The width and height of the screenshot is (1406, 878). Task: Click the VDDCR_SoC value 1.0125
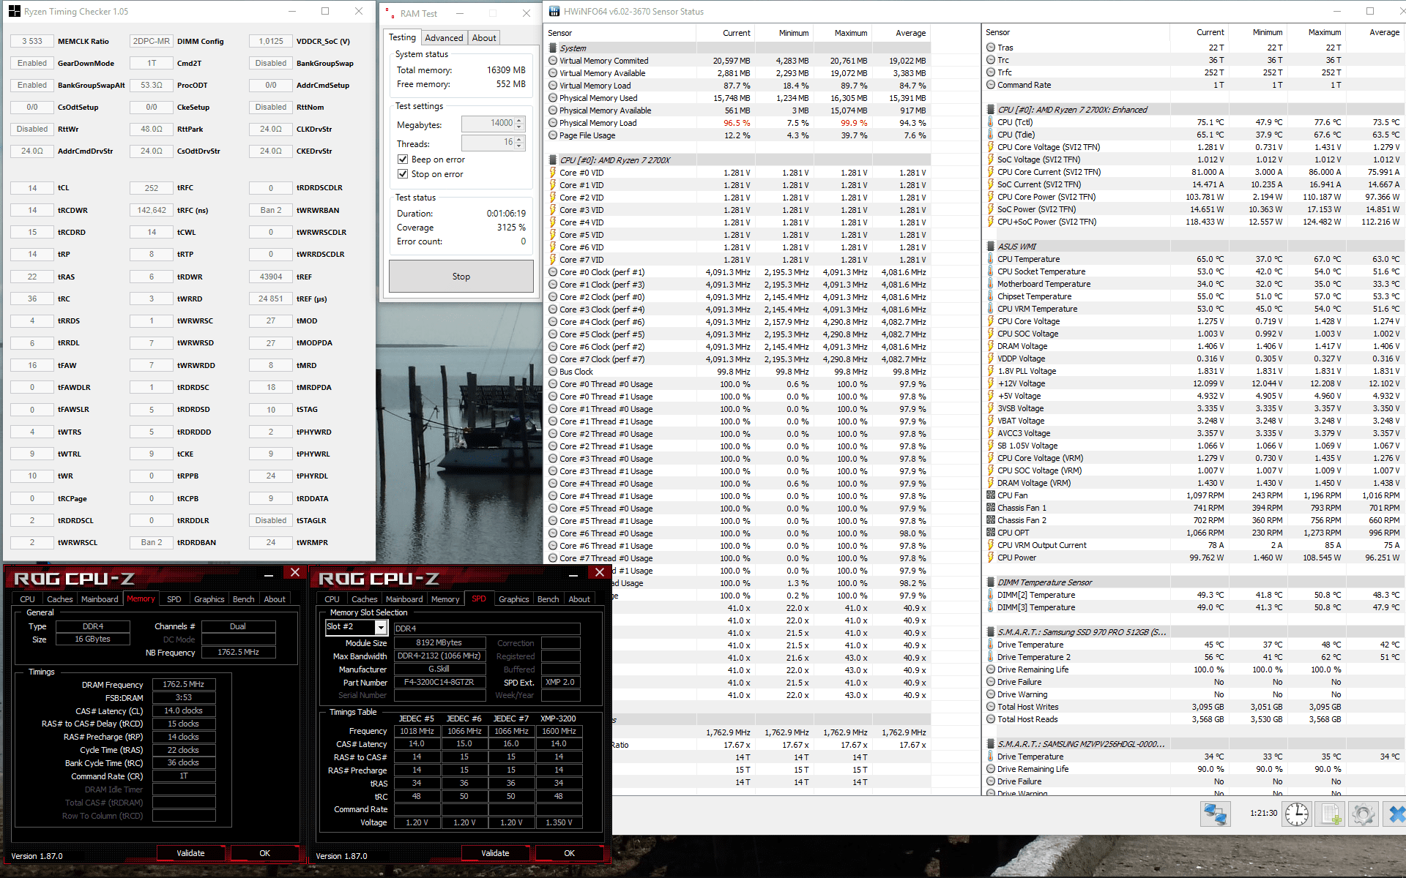coord(271,42)
